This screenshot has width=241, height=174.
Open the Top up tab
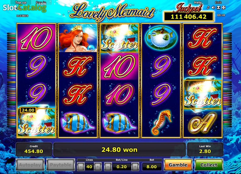pyautogui.click(x=21, y=3)
